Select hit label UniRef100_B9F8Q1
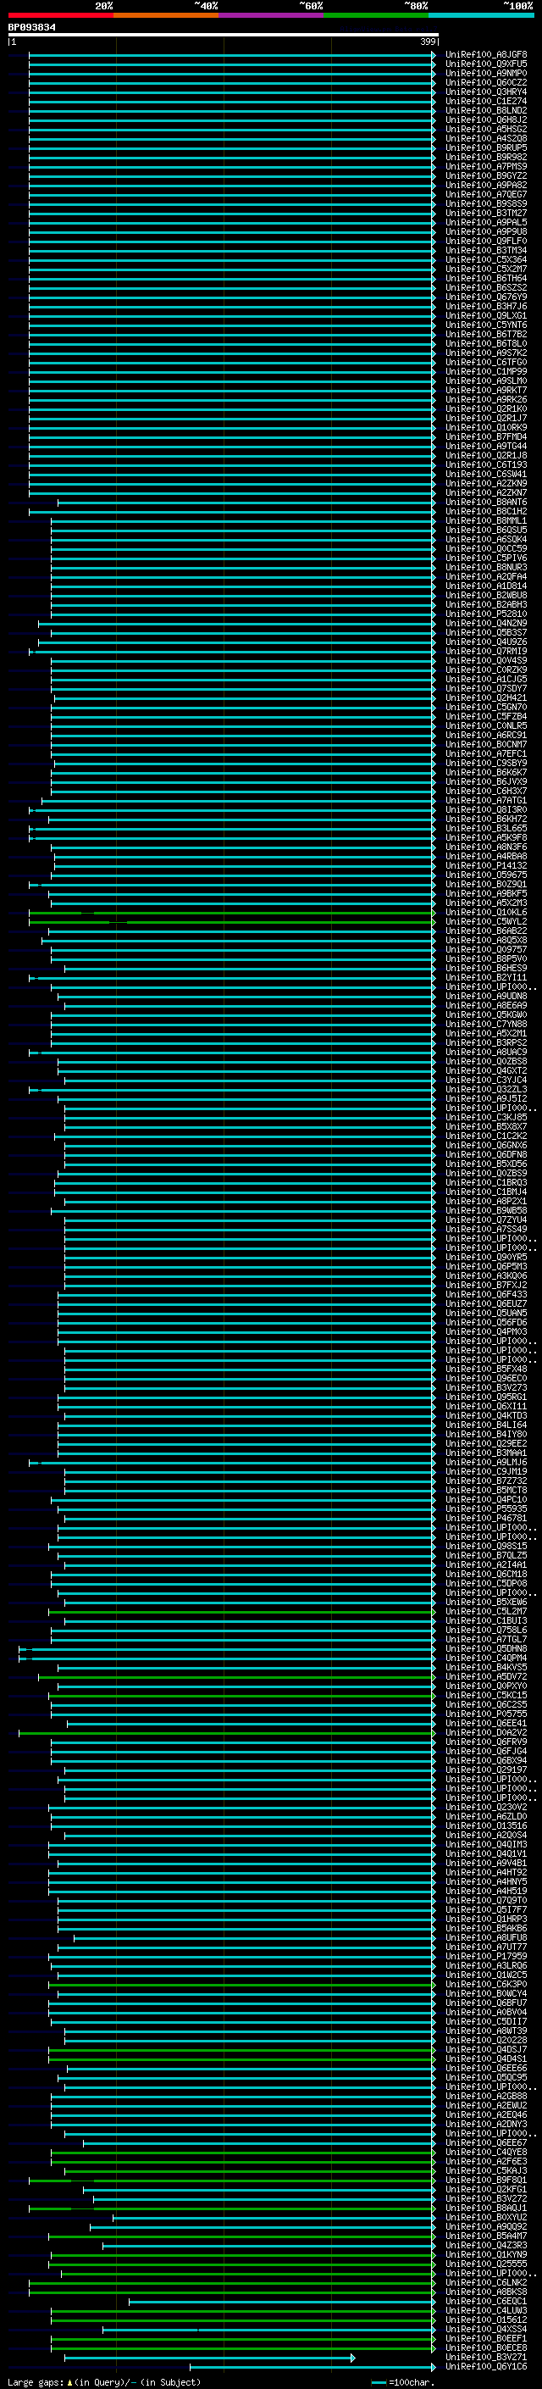 click(486, 2181)
